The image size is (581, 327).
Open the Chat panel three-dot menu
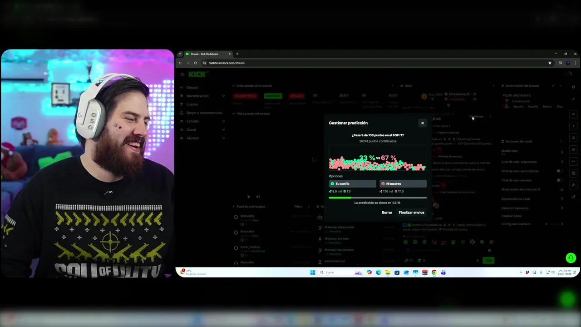(x=493, y=86)
